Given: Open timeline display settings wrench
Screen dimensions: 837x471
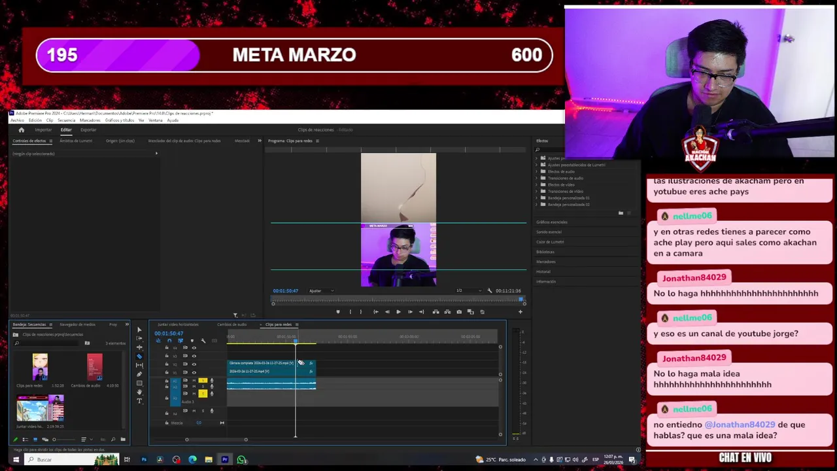Looking at the screenshot, I should (203, 341).
